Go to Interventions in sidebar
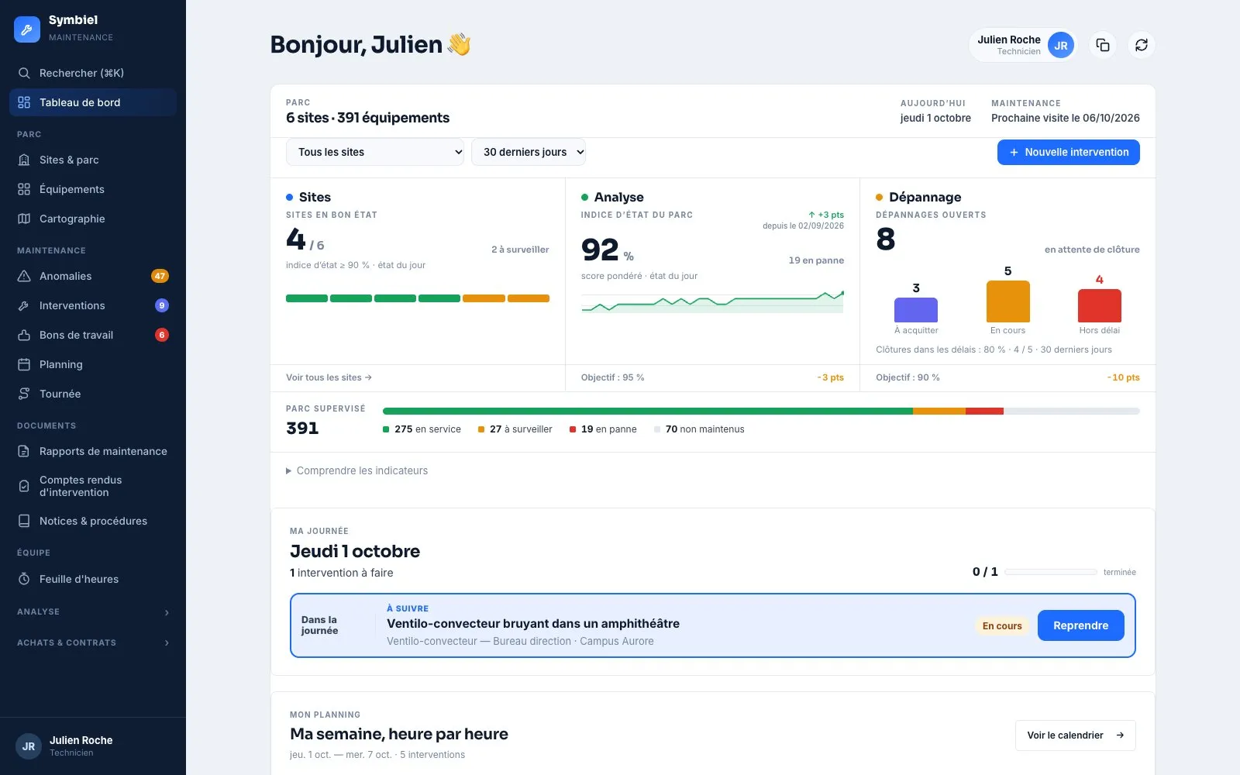This screenshot has width=1240, height=775. click(x=93, y=305)
